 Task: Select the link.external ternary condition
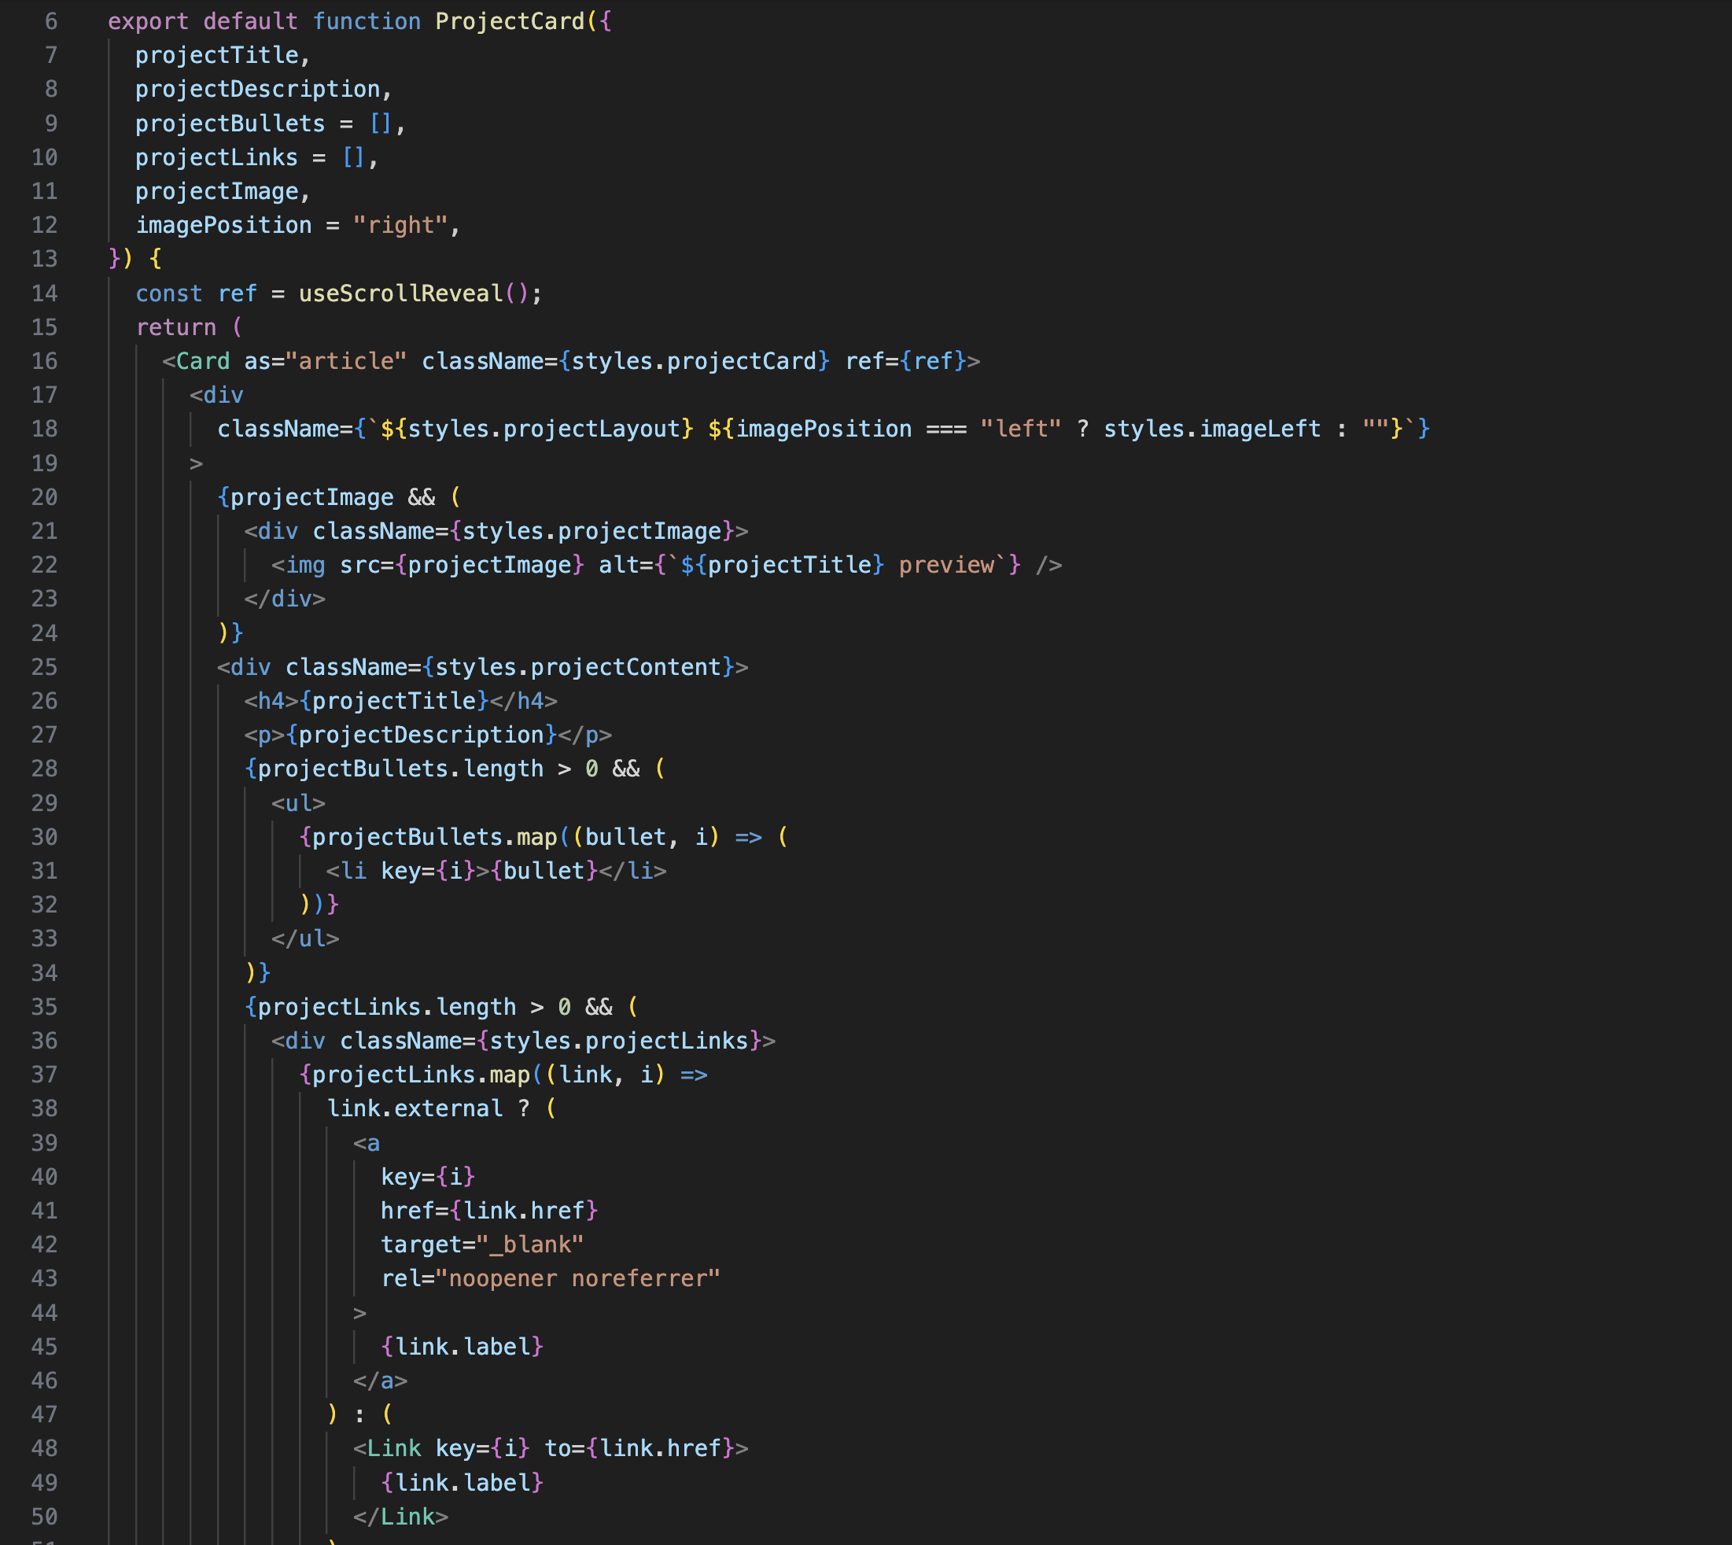414,1108
